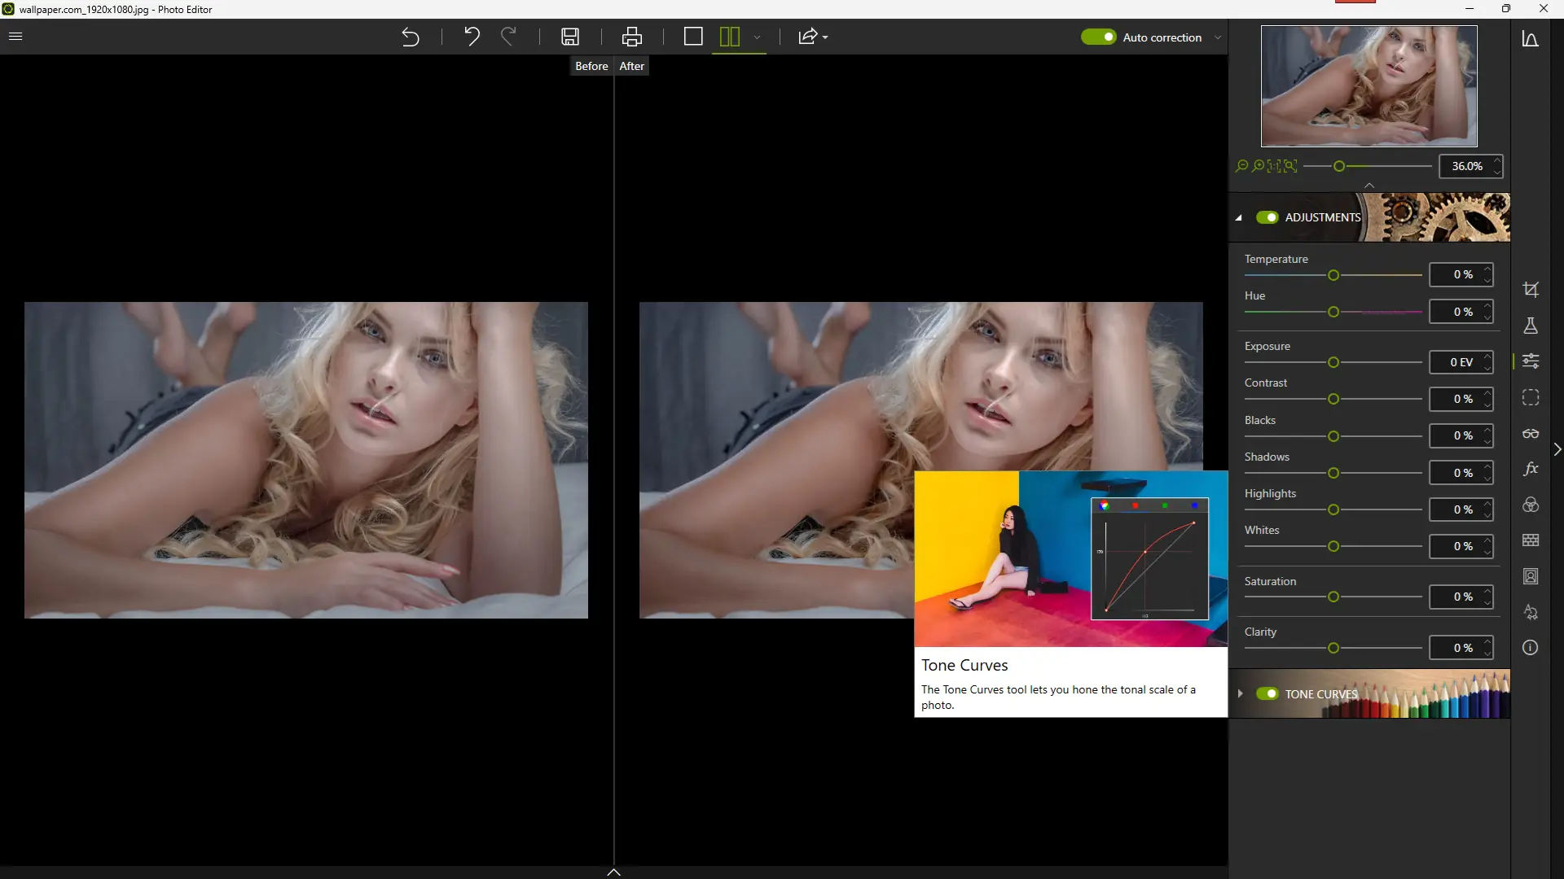This screenshot has height=879, width=1564.
Task: Set zoom to 1:1 actual size
Action: (x=1274, y=166)
